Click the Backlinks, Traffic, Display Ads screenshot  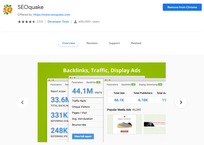point(102,102)
